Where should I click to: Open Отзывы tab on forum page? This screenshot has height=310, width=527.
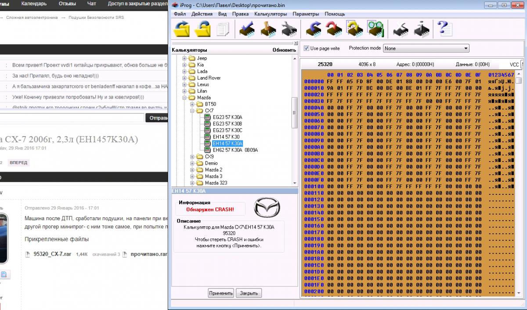pyautogui.click(x=67, y=4)
